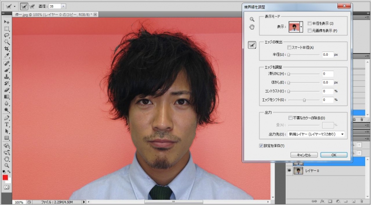Image resolution: width=371 pixels, height=205 pixels.
Task: Enable the 半径を表示 checkbox
Action: (309, 24)
